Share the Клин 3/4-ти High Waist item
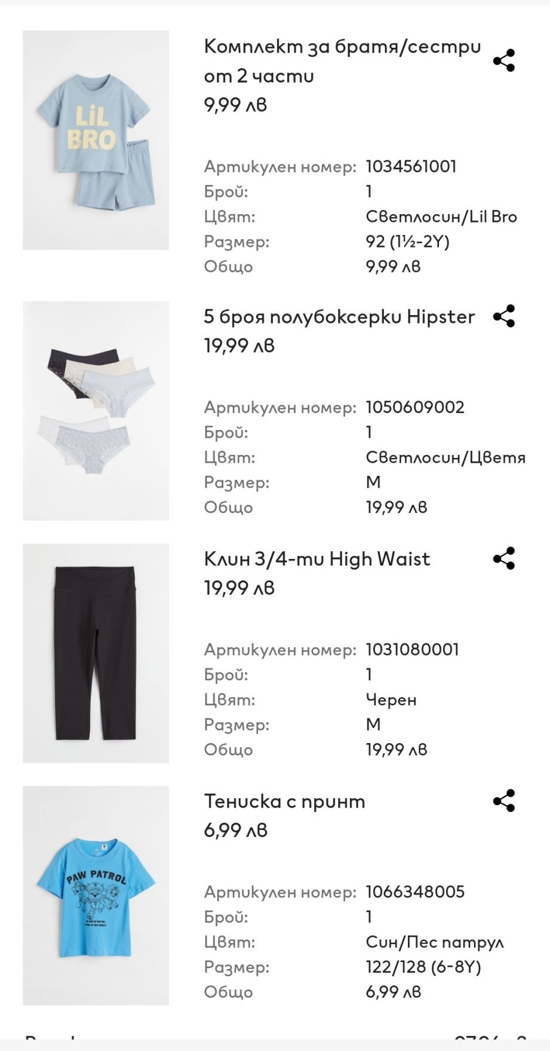 [504, 558]
